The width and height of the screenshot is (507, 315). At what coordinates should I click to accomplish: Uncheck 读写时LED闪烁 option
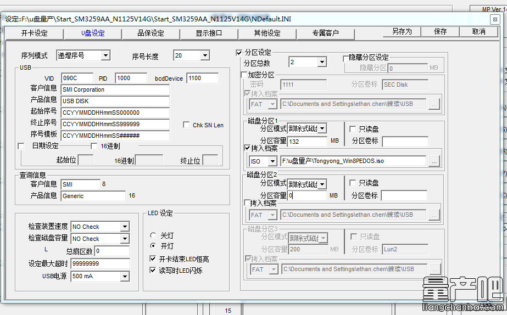coord(153,270)
